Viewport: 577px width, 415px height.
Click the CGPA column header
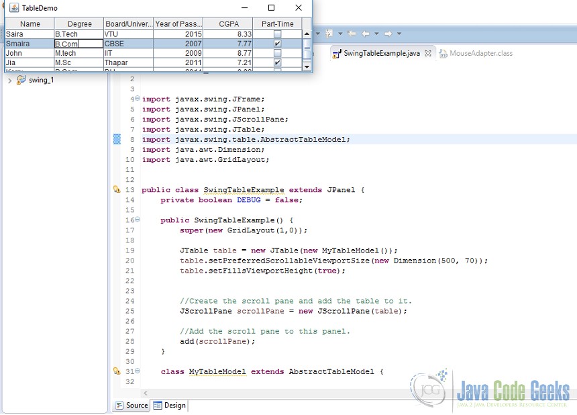click(x=228, y=24)
